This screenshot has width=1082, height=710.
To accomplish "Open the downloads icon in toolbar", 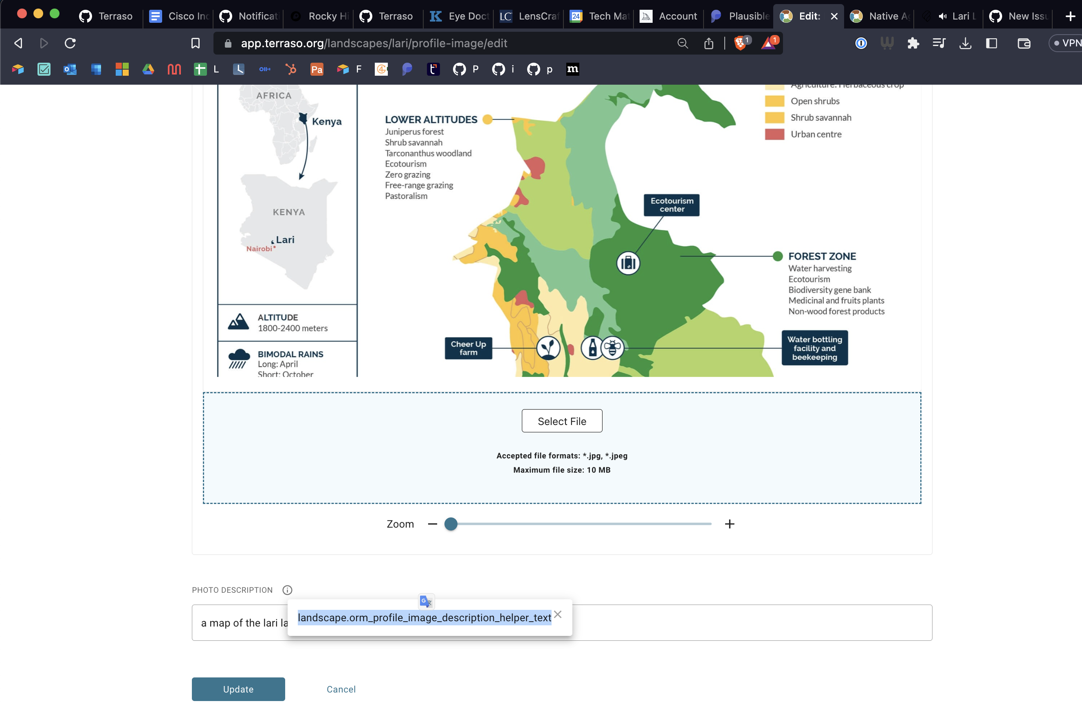I will 965,43.
